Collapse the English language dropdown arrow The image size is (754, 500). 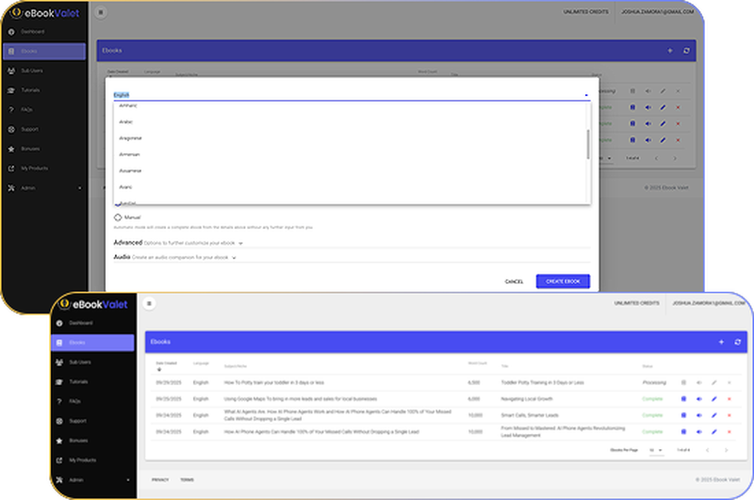click(x=585, y=95)
